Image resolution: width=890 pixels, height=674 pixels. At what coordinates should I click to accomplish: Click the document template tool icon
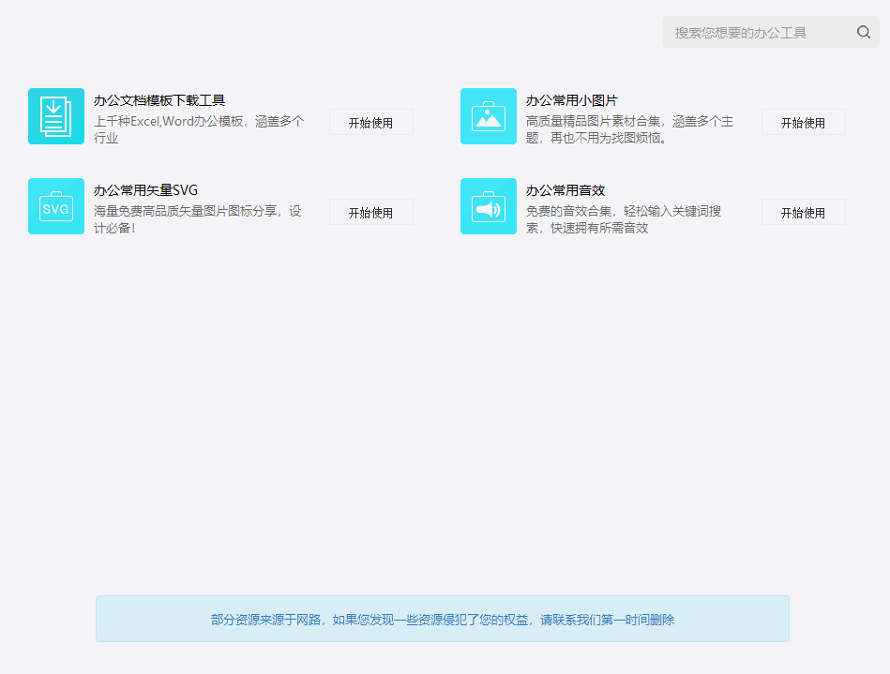(x=56, y=115)
